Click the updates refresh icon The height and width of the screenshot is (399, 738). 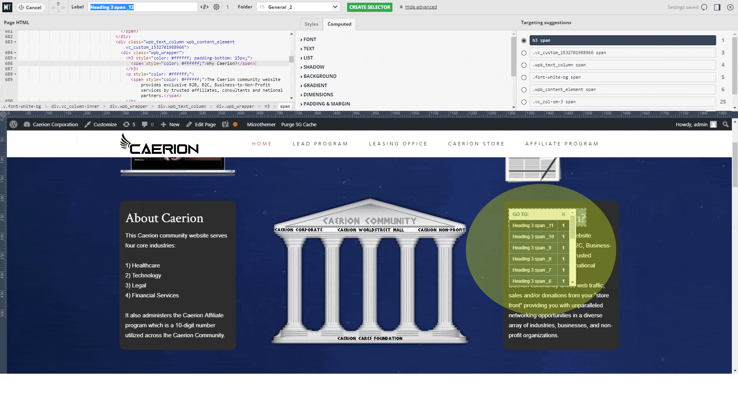126,124
